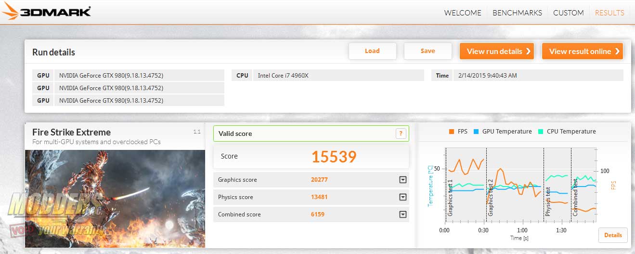Screen dimensions: 635x254
Task: Select the Results tab
Action: [x=609, y=13]
